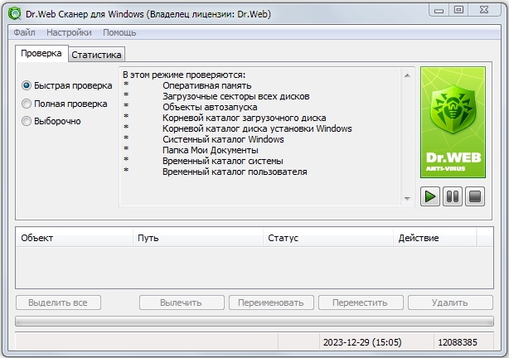Sort by the Путь column header
509x358 pixels.
(198, 238)
